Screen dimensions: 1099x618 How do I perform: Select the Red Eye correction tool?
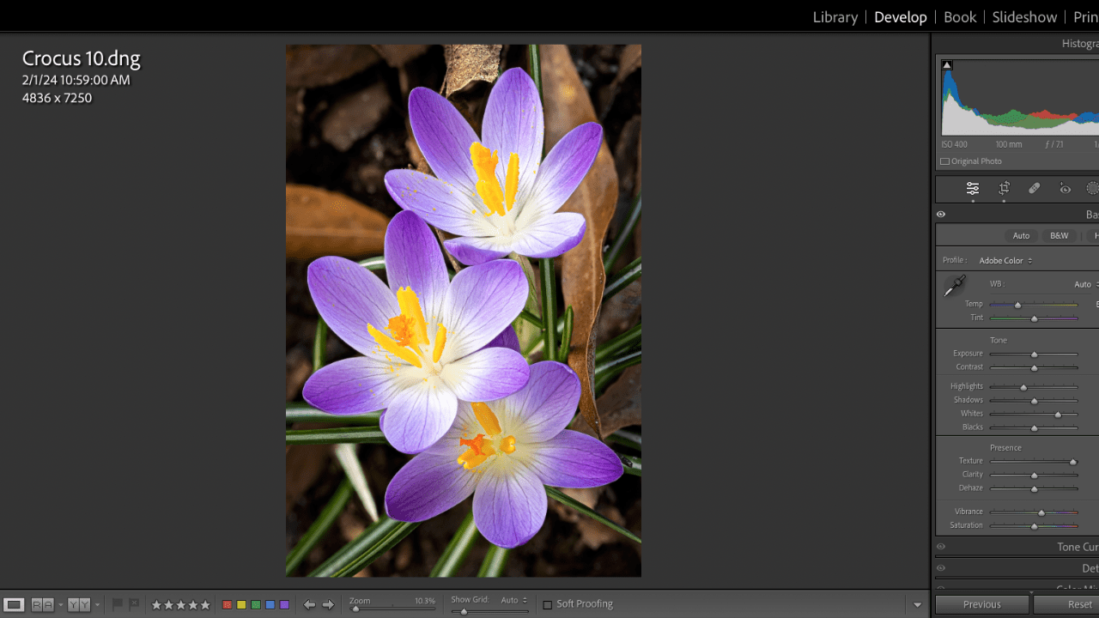pos(1065,189)
